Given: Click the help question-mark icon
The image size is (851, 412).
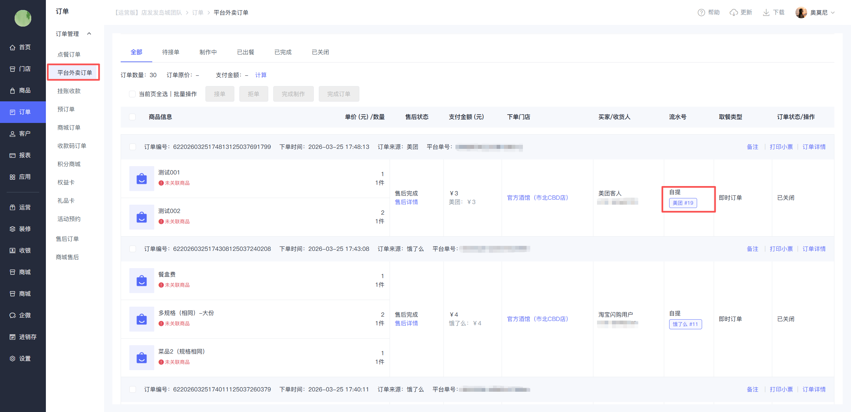Looking at the screenshot, I should pyautogui.click(x=701, y=13).
